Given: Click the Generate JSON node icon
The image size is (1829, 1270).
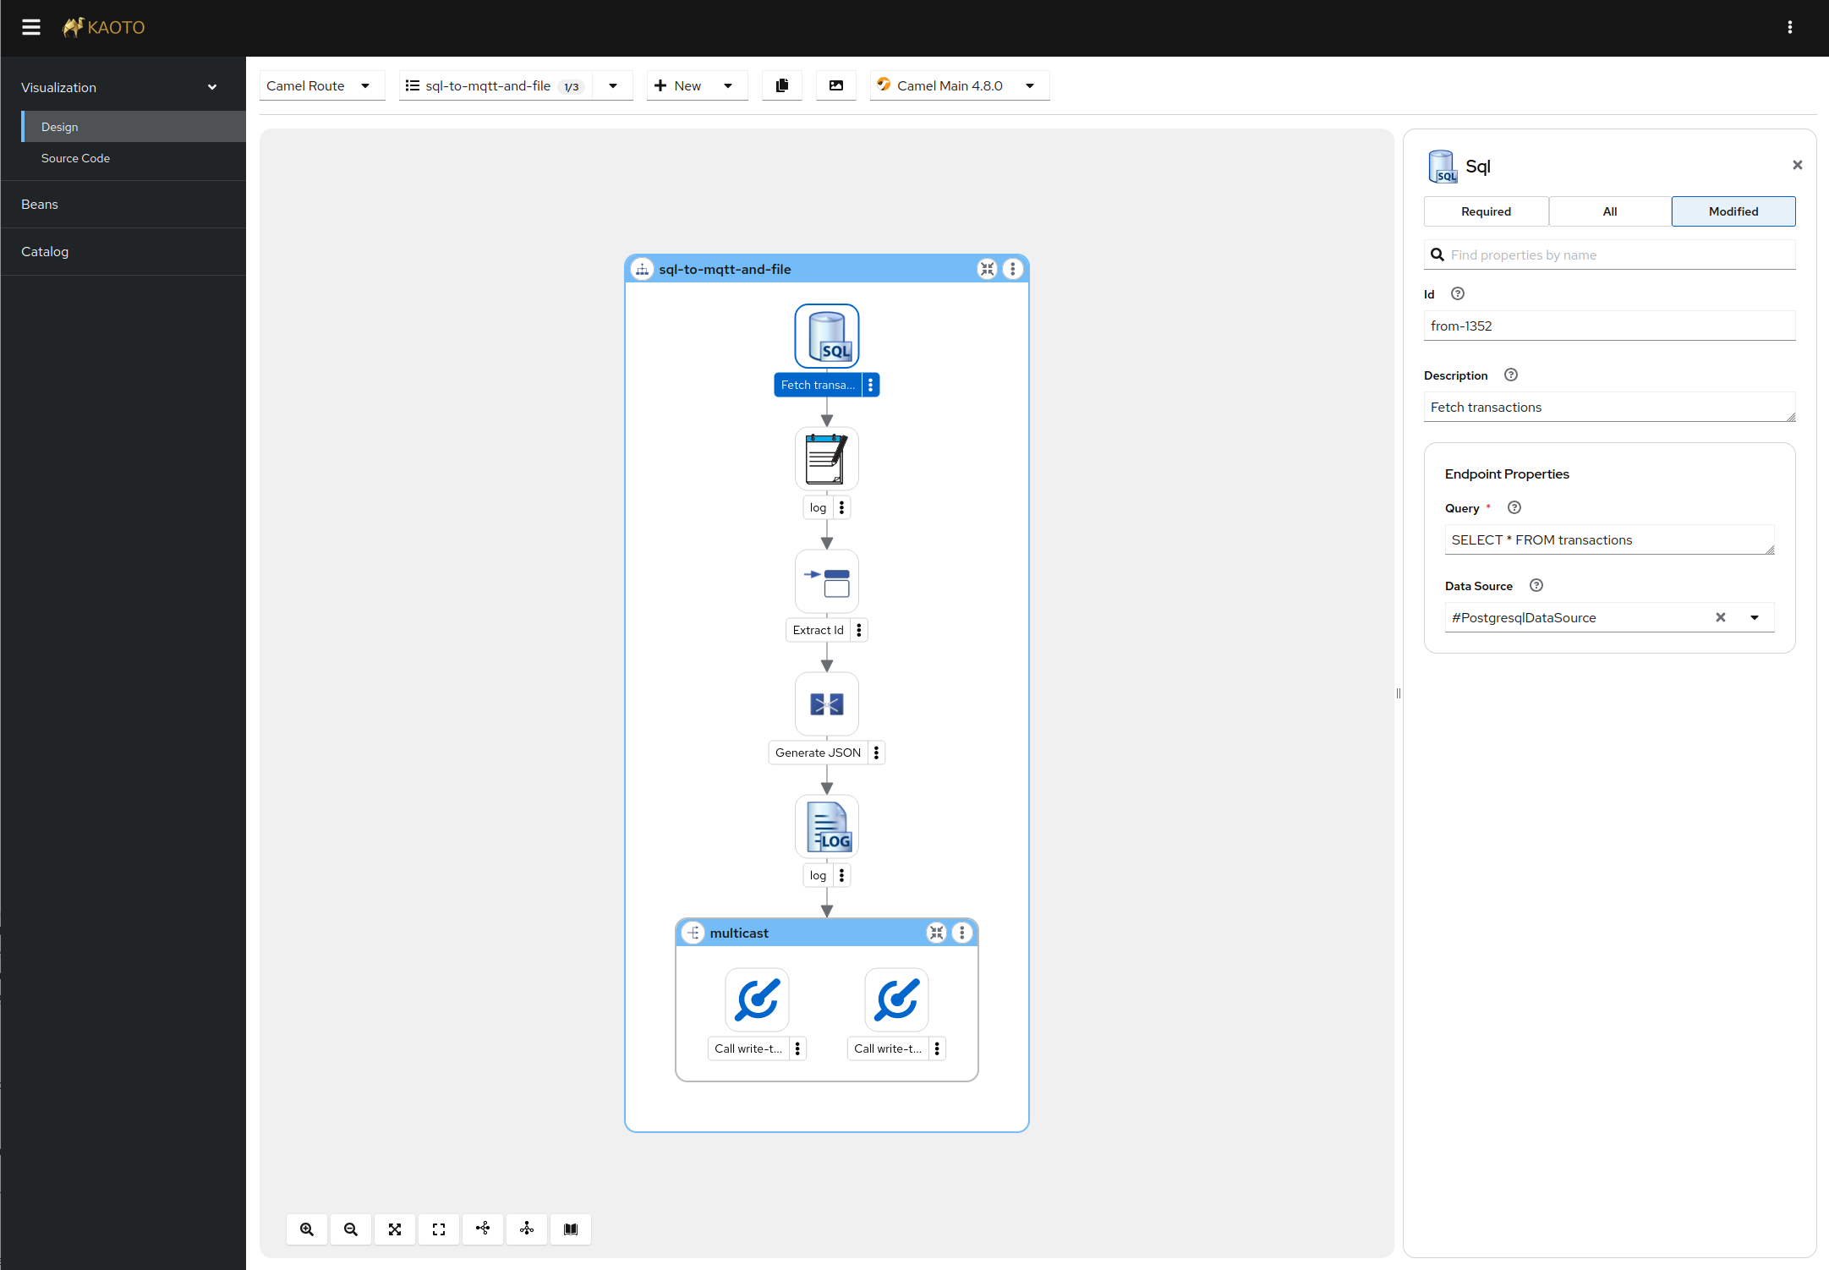Looking at the screenshot, I should pos(826,703).
